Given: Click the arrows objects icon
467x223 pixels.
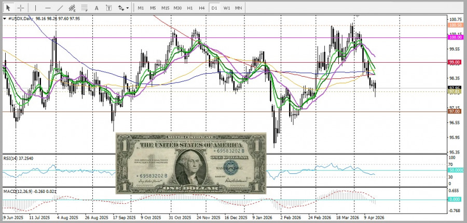Looking at the screenshot, I should click(x=121, y=8).
